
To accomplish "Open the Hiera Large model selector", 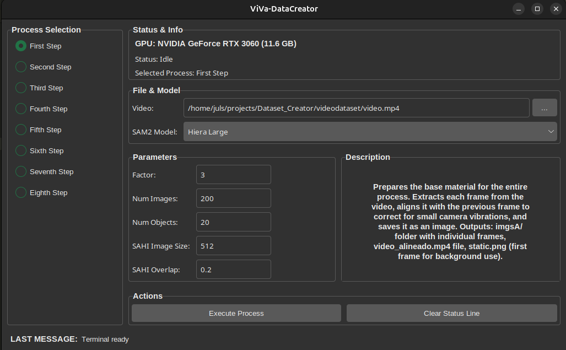I will click(x=369, y=131).
